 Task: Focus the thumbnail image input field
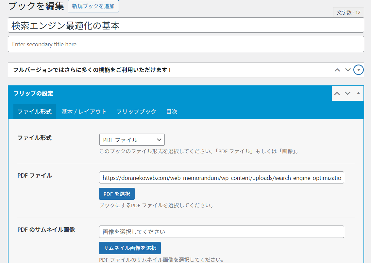coord(221,232)
